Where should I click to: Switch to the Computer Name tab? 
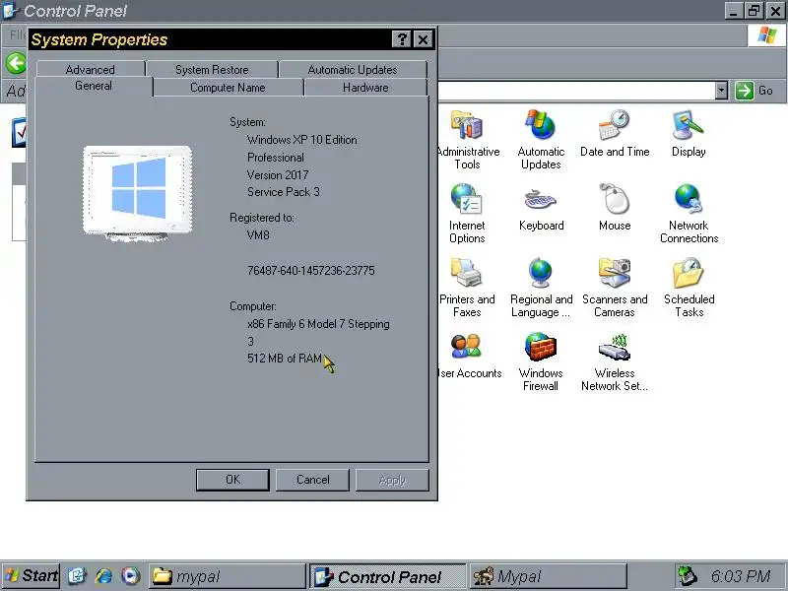pyautogui.click(x=228, y=88)
